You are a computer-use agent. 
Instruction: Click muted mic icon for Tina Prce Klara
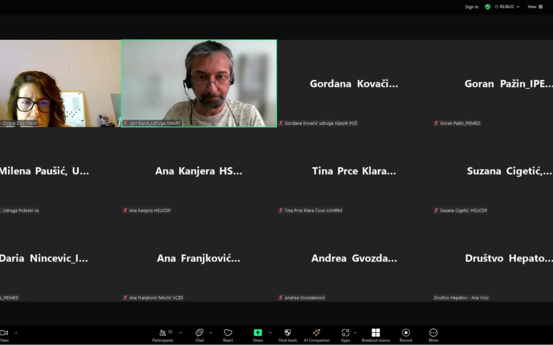point(281,211)
